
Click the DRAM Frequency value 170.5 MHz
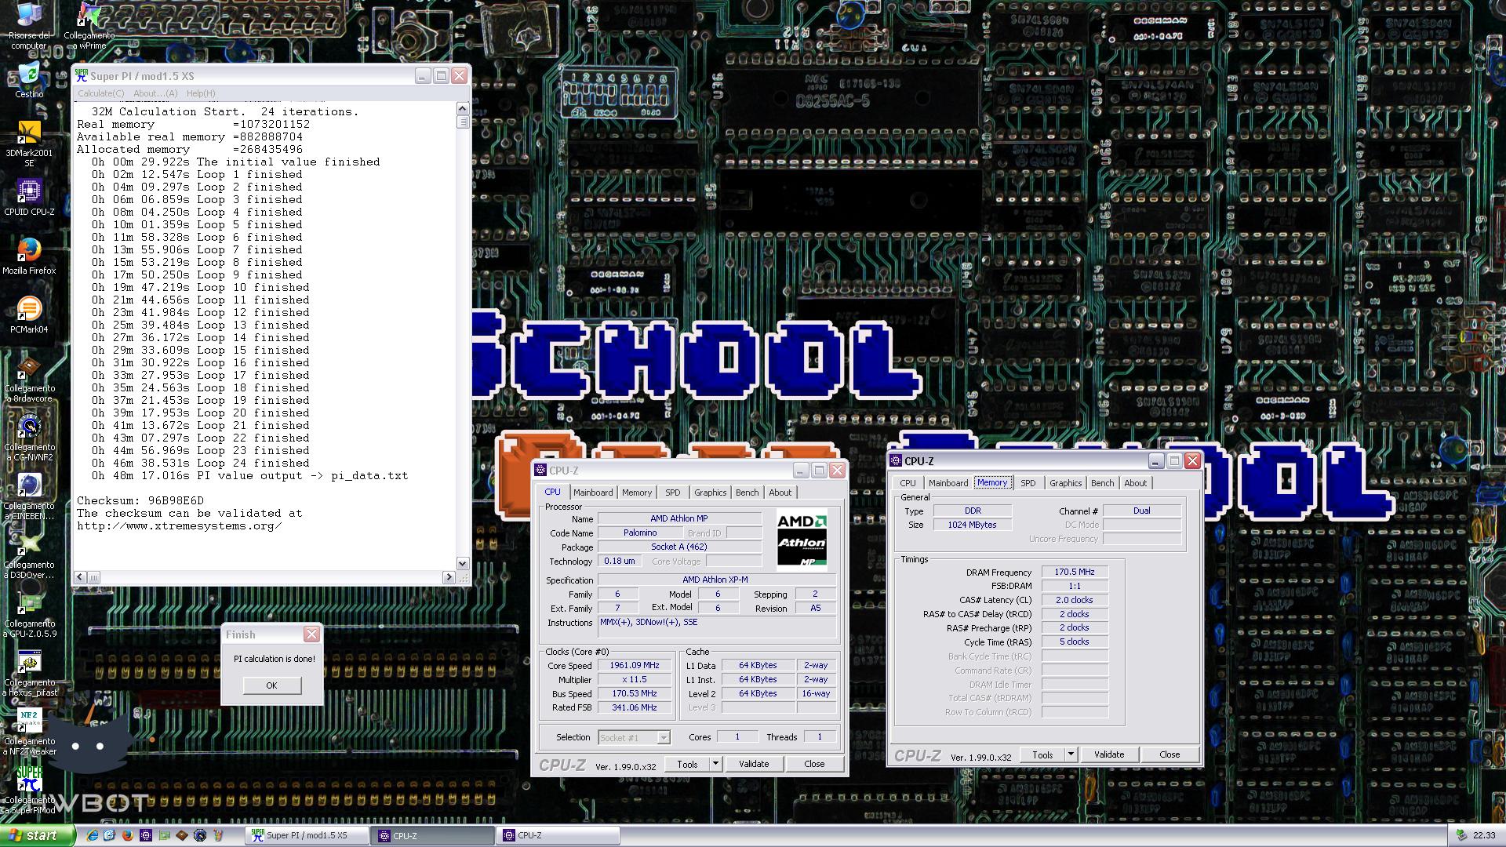tap(1075, 572)
